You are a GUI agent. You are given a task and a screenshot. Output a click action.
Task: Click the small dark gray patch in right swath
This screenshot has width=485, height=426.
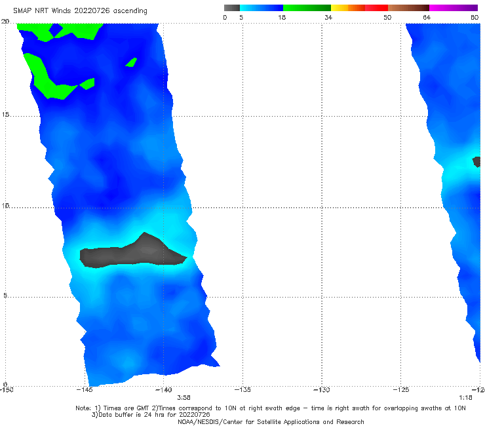click(476, 162)
